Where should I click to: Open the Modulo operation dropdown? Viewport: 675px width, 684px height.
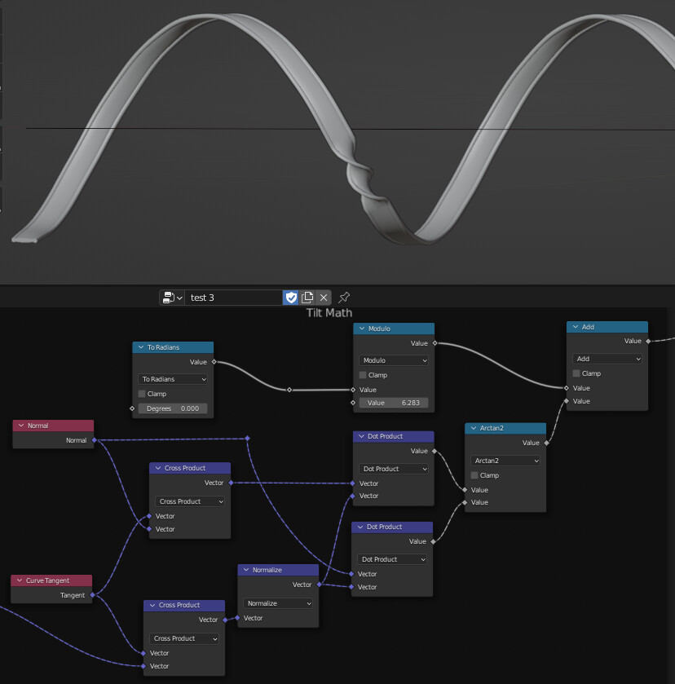(394, 360)
